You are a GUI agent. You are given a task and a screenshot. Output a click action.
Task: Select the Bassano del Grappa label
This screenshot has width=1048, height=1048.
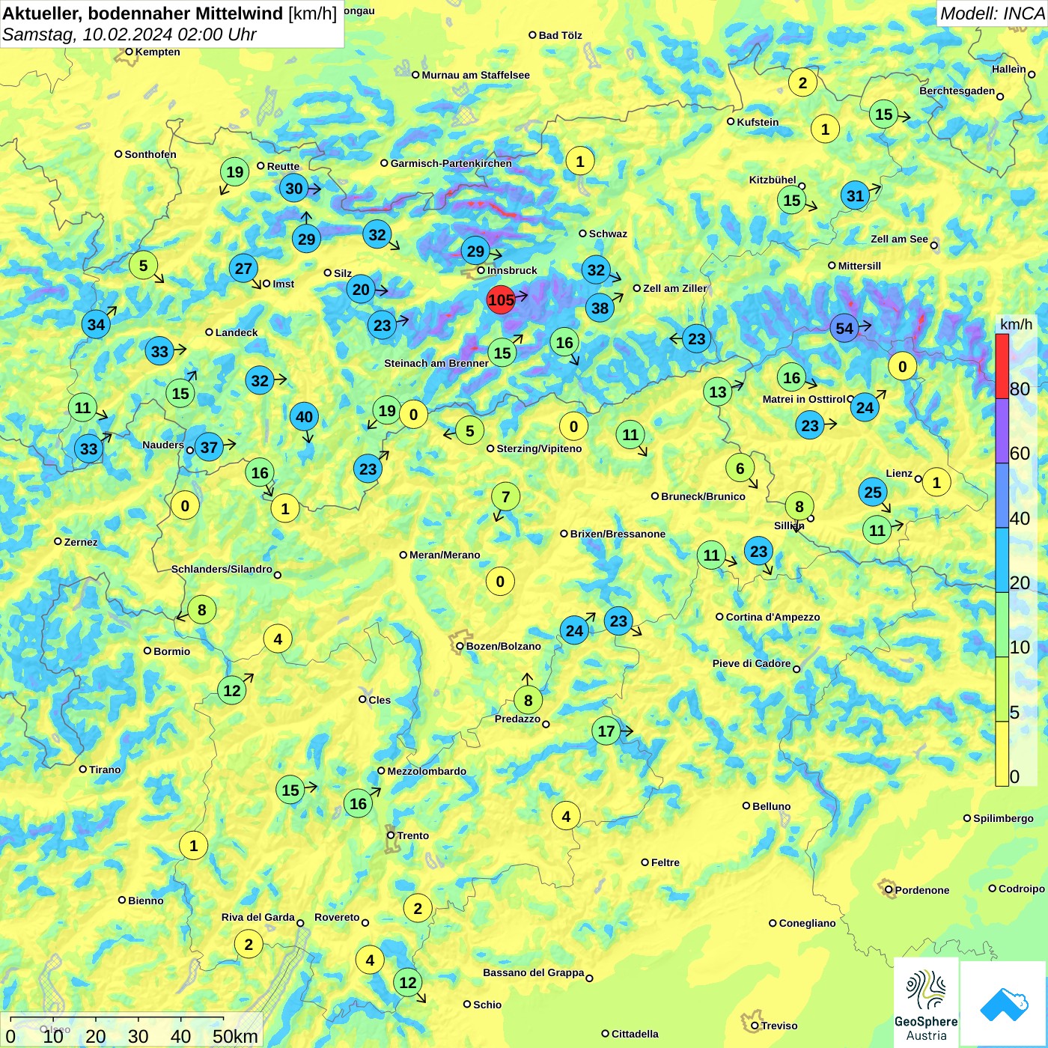point(533,972)
